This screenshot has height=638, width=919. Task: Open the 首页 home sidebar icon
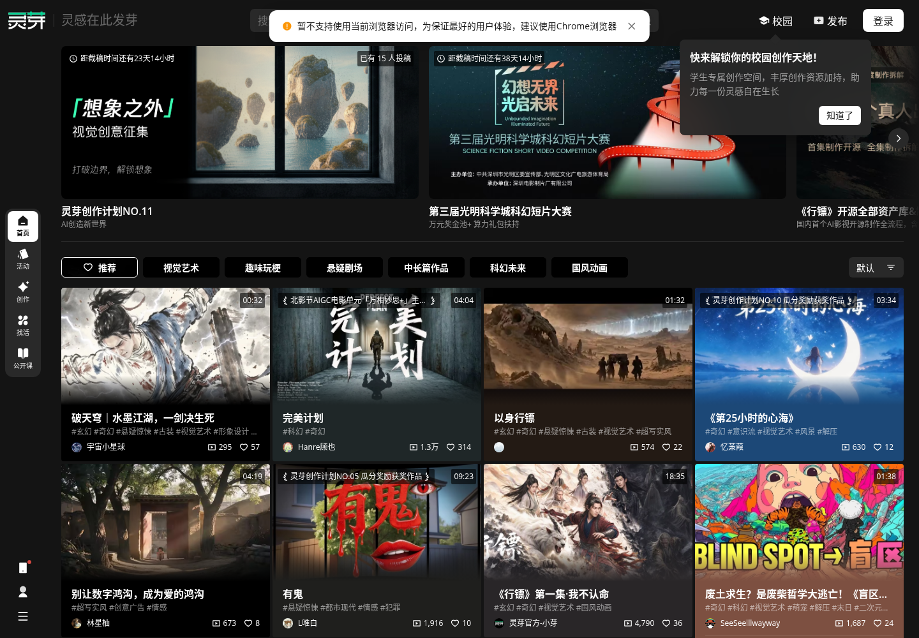(x=23, y=226)
